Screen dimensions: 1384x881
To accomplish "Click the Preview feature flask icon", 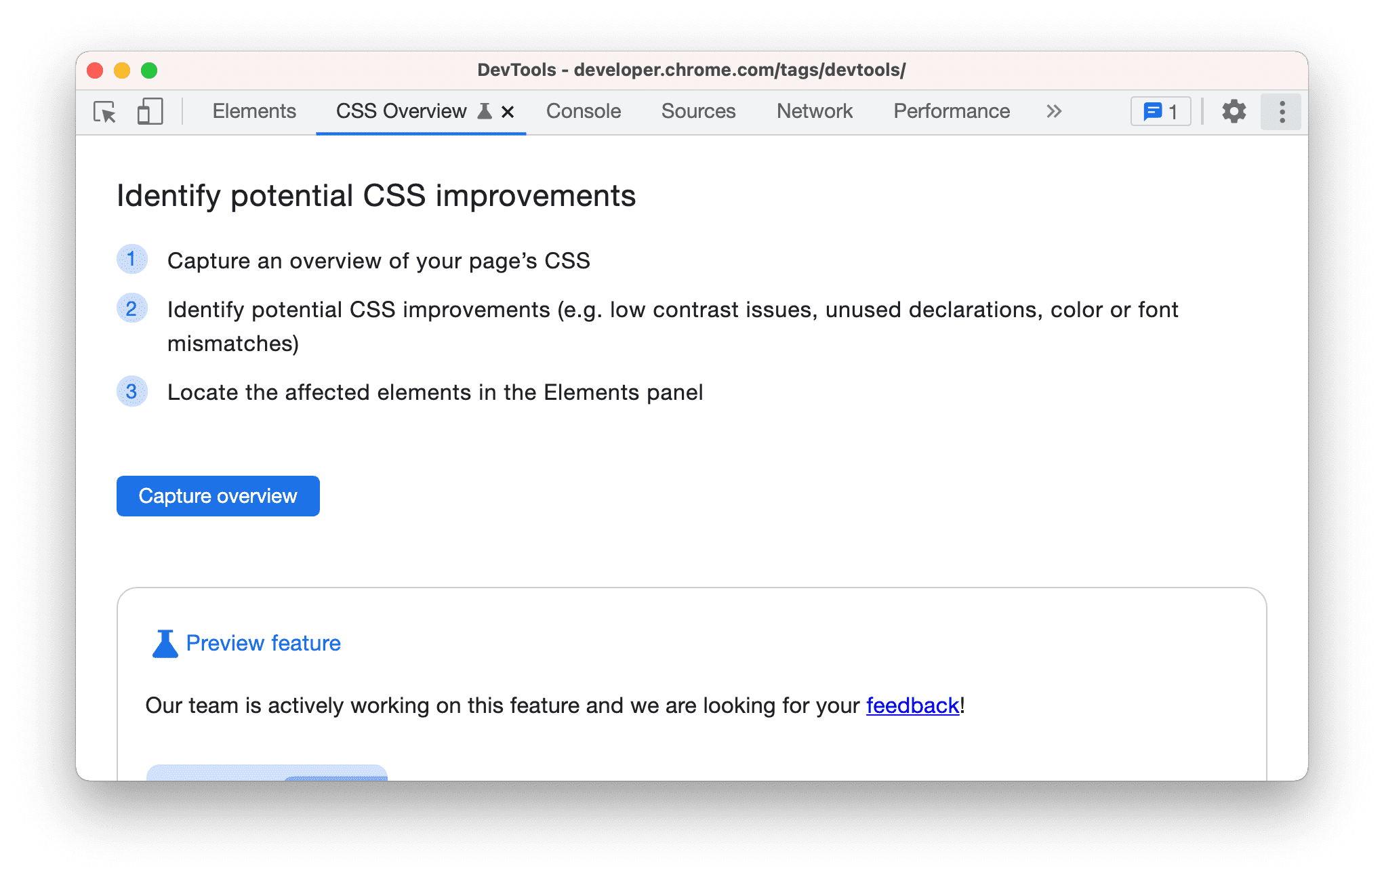I will click(163, 643).
